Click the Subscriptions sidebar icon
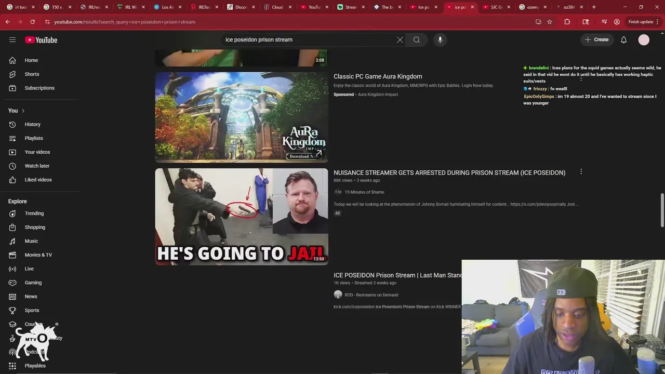Viewport: 665px width, 374px height. tap(12, 88)
